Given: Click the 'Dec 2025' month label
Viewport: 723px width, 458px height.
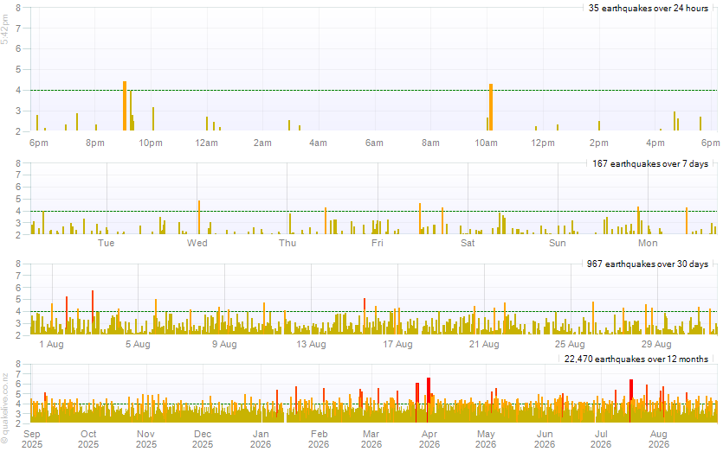Looking at the screenshot, I should point(203,439).
